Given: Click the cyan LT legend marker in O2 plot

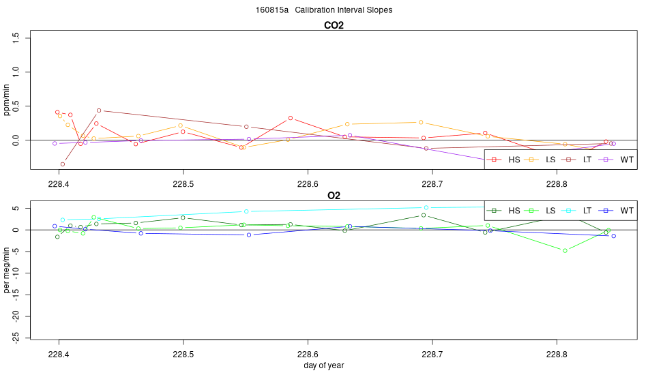Looking at the screenshot, I should (x=568, y=211).
